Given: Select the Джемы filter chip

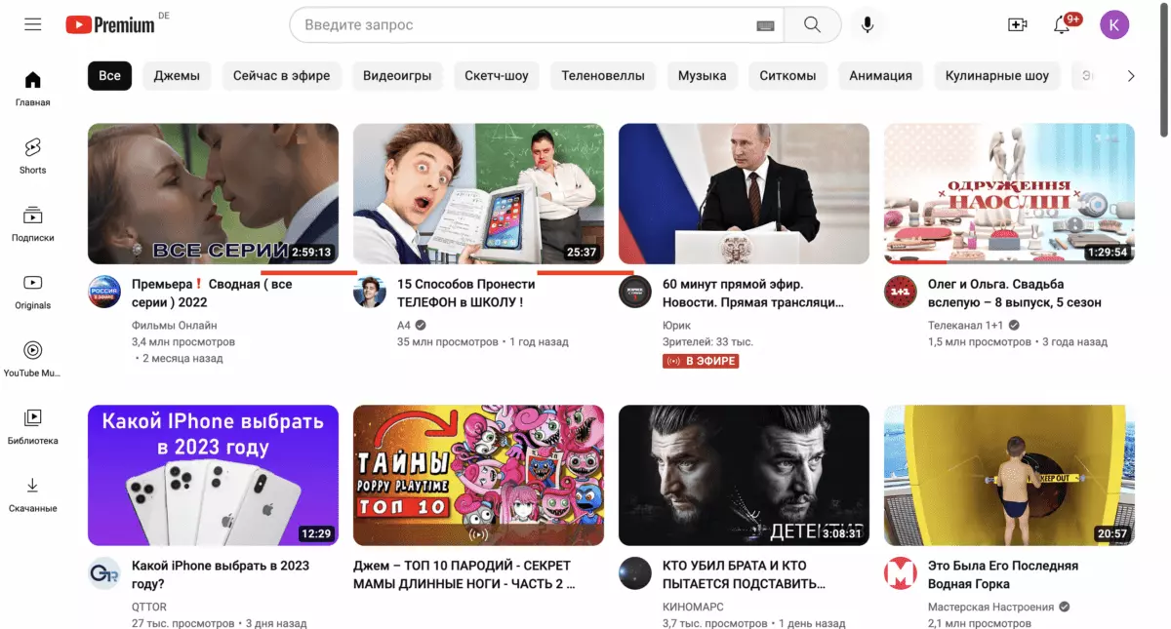Looking at the screenshot, I should [x=177, y=75].
